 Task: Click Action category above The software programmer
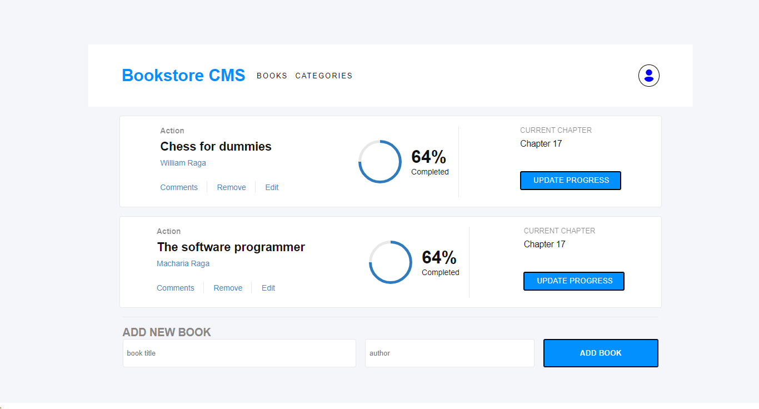coord(168,231)
